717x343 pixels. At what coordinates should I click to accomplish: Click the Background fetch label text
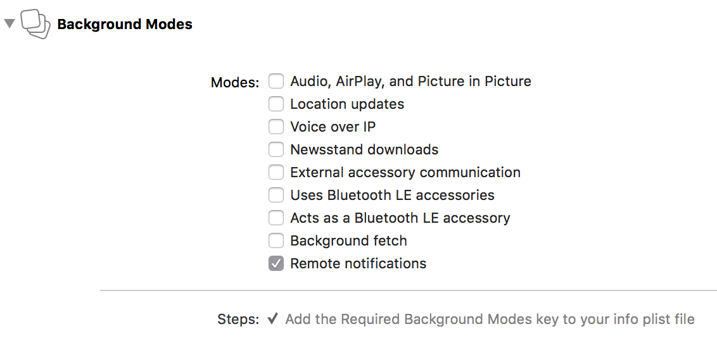[x=348, y=240]
